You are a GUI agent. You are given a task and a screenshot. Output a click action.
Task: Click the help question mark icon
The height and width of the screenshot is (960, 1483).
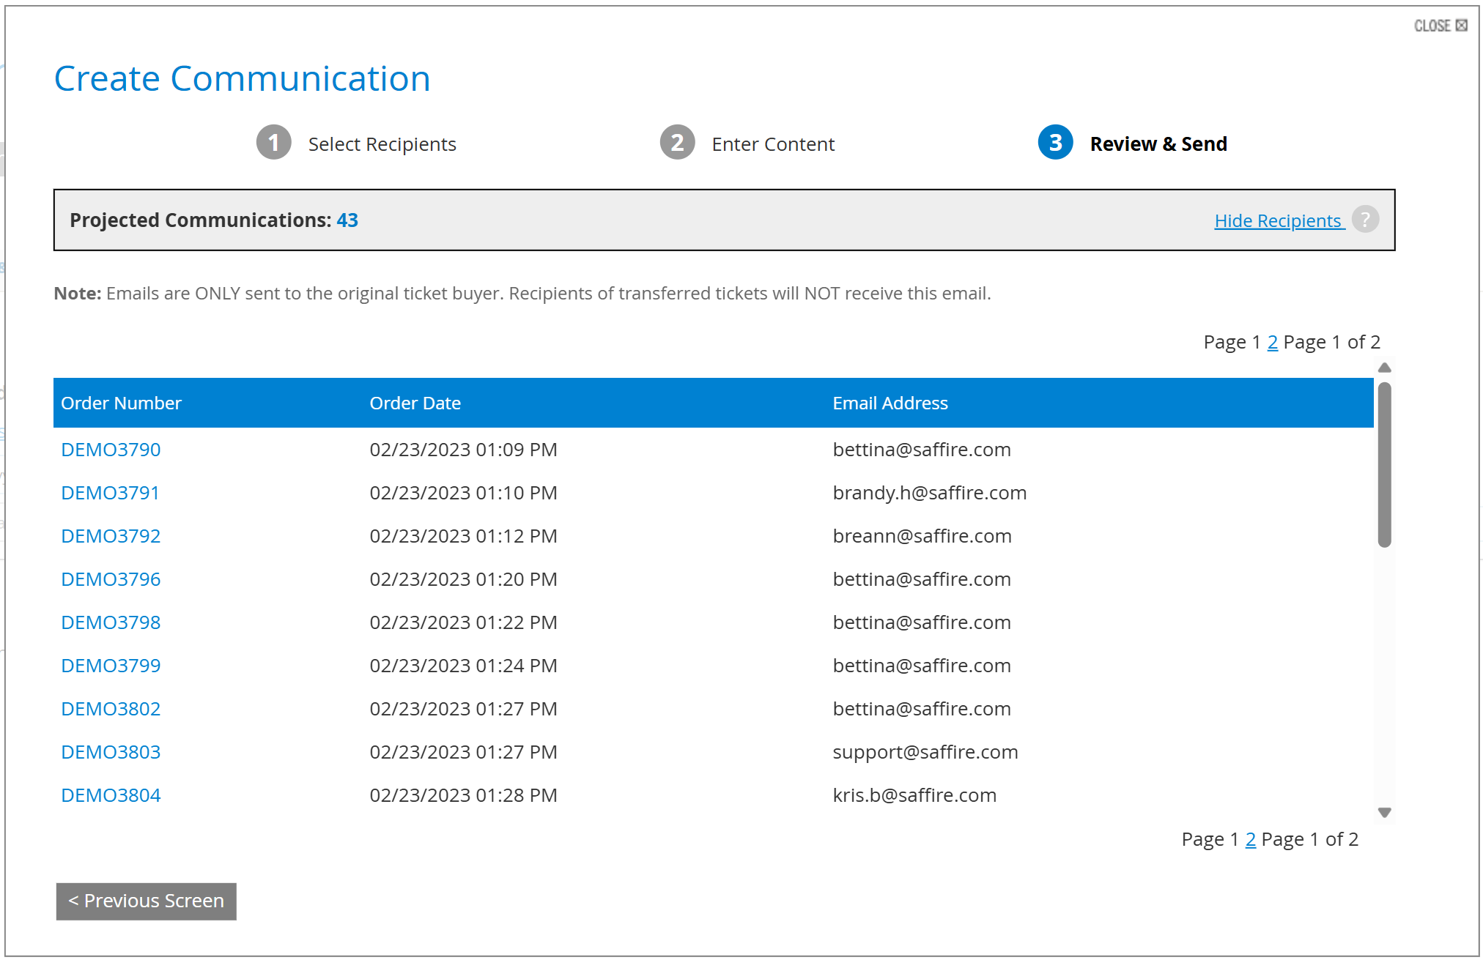(x=1365, y=220)
